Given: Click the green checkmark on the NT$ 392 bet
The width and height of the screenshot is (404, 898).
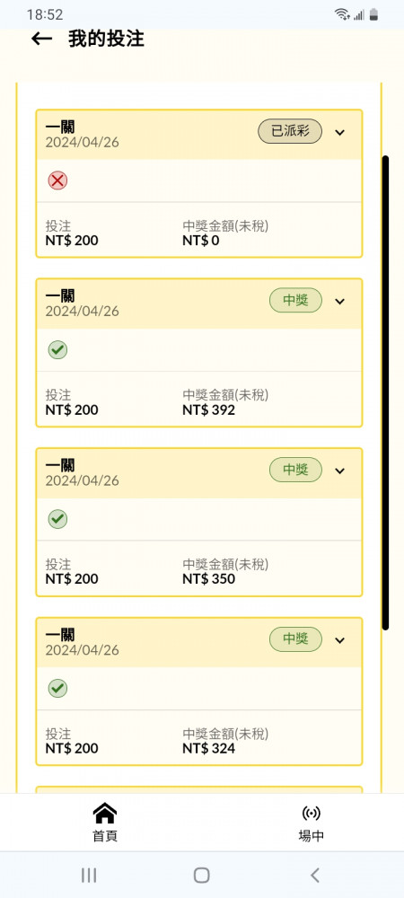Looking at the screenshot, I should pos(57,350).
